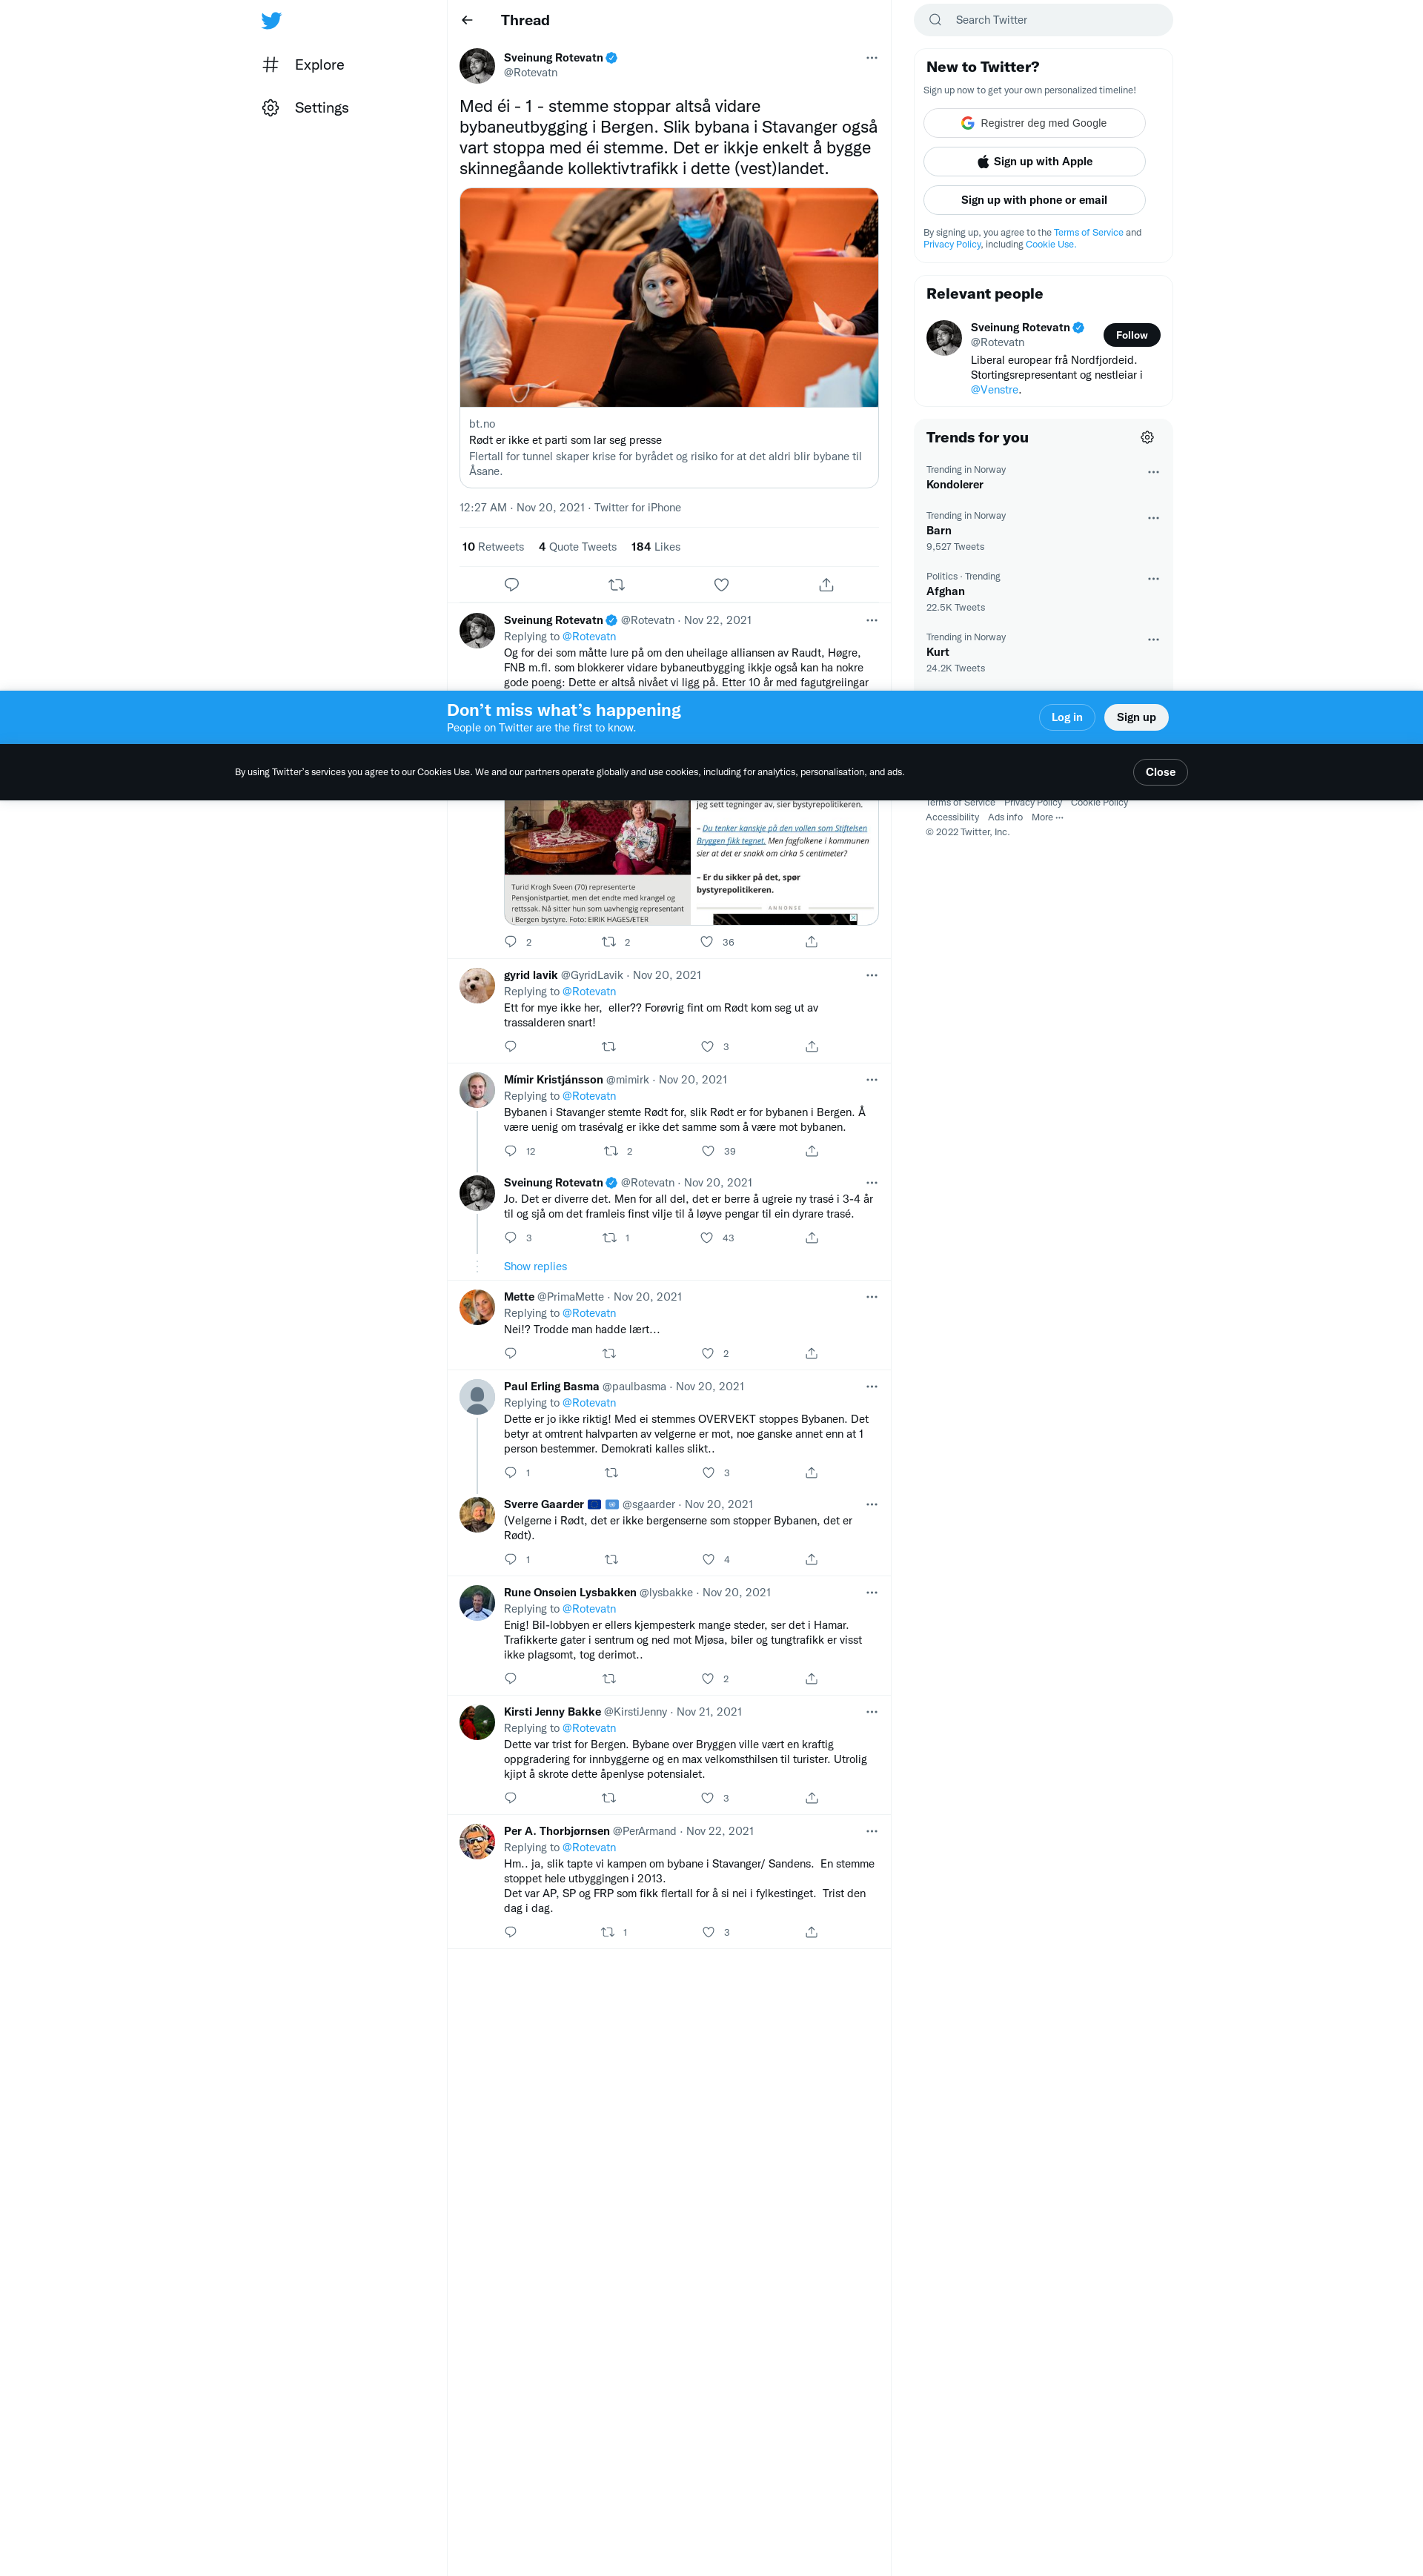Share Mímir Kristjánsson's tweet
This screenshot has width=1423, height=2576.
tap(812, 1151)
